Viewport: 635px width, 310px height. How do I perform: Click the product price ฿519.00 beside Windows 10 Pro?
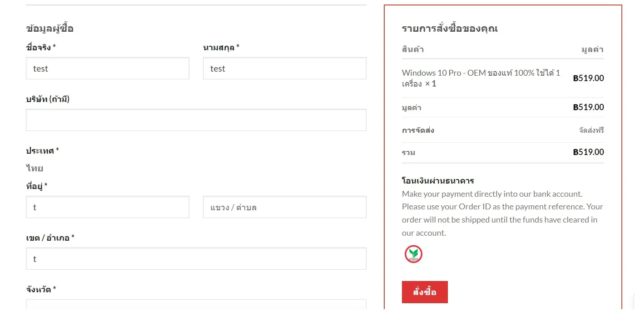click(589, 78)
